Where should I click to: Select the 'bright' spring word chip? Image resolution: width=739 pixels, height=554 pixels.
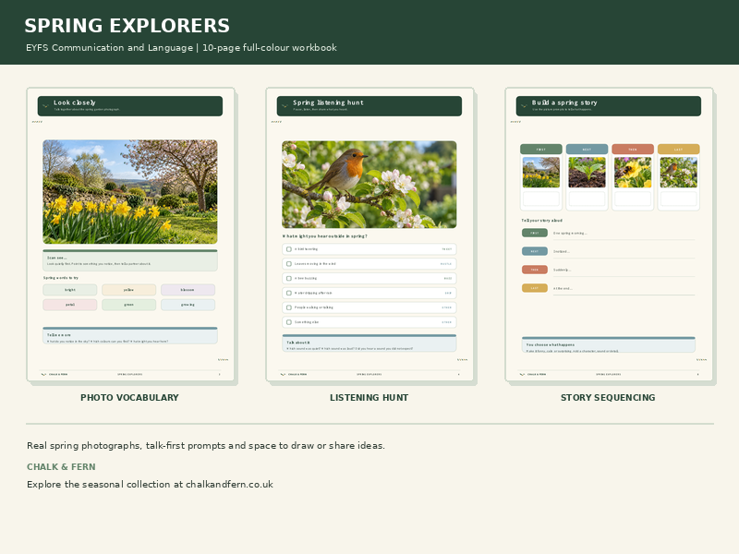pos(70,290)
